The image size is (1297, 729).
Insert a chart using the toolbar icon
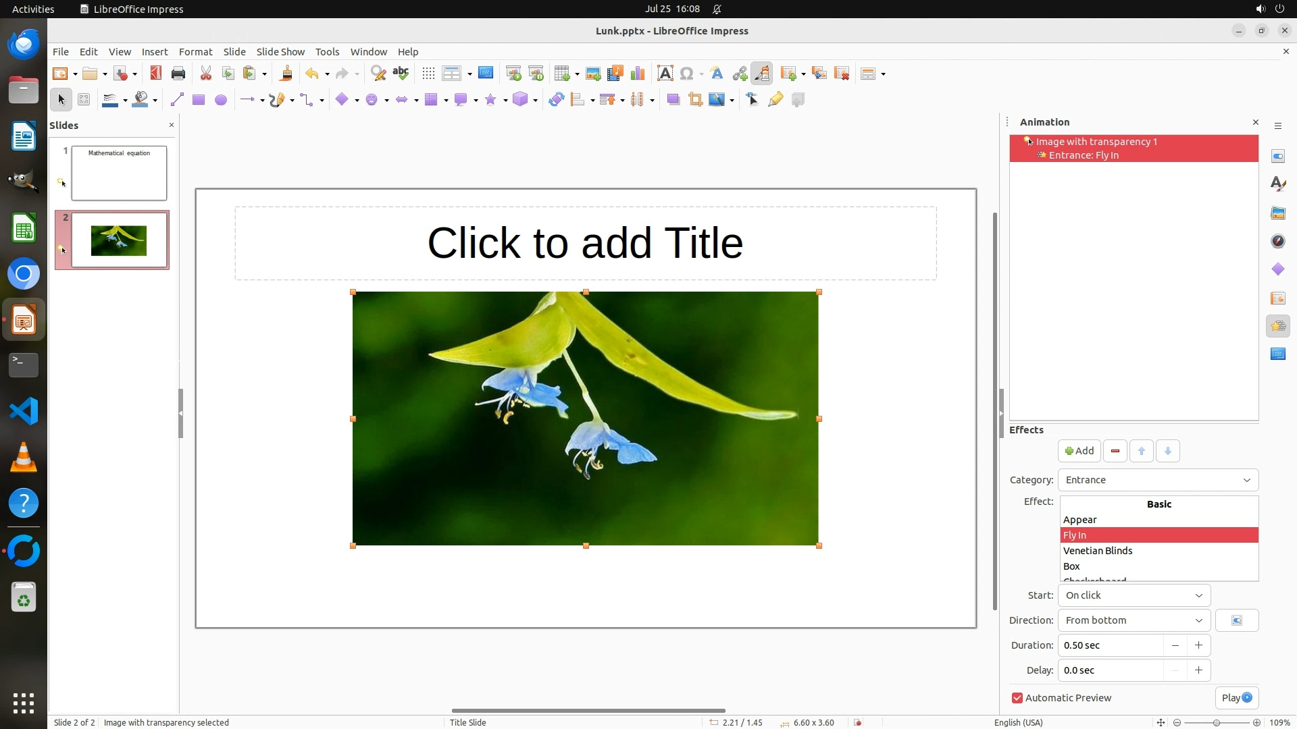pos(637,74)
